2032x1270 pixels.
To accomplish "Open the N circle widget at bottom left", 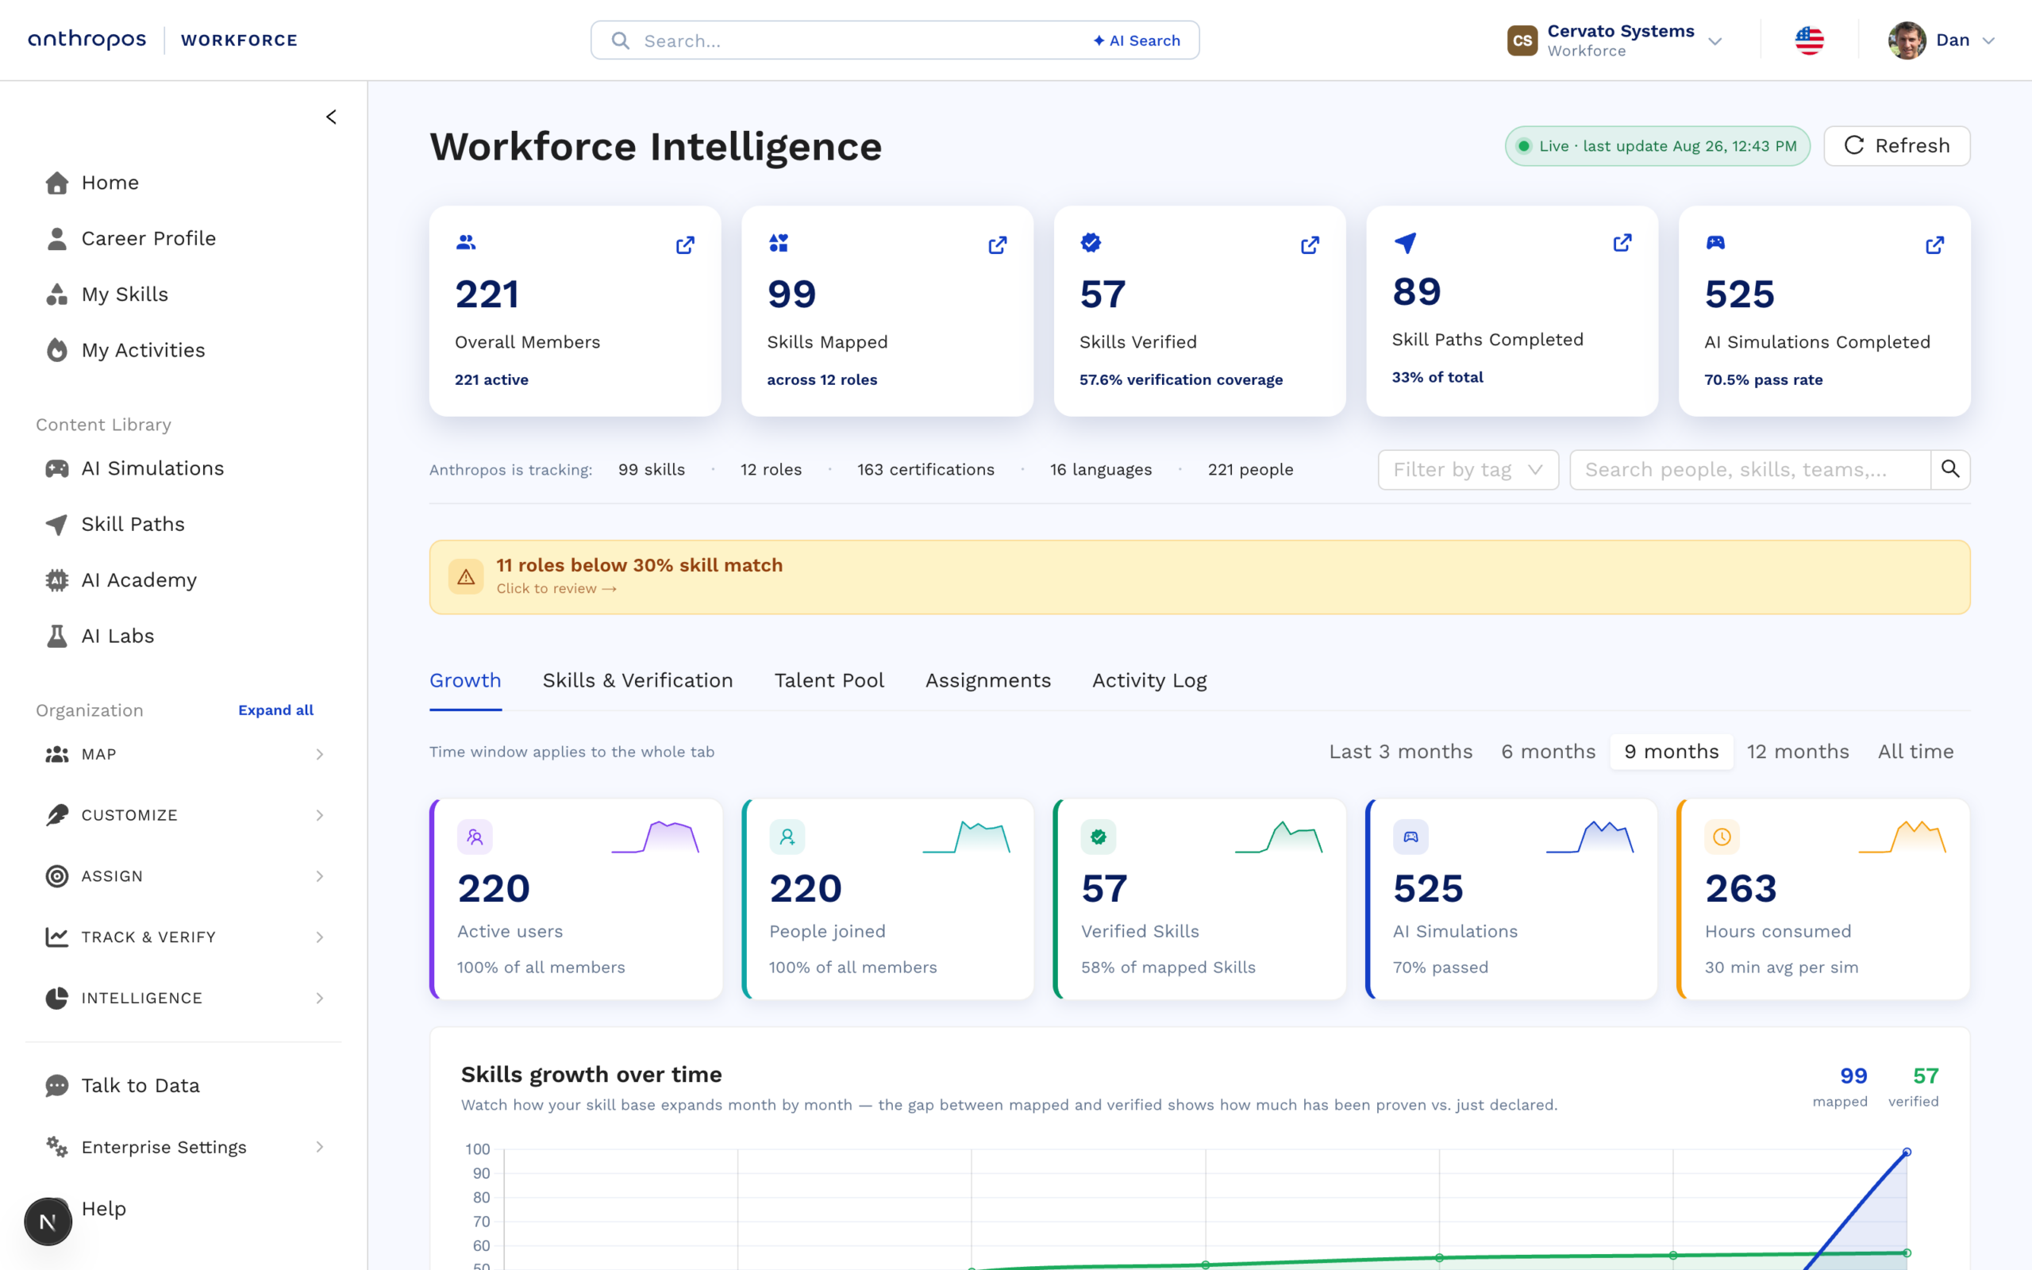I will 48,1222.
